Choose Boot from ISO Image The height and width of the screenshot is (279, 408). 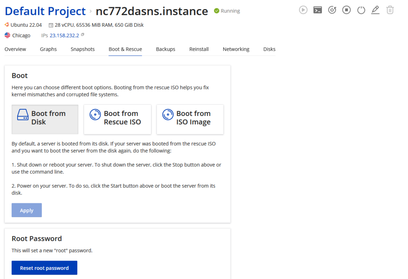point(190,119)
